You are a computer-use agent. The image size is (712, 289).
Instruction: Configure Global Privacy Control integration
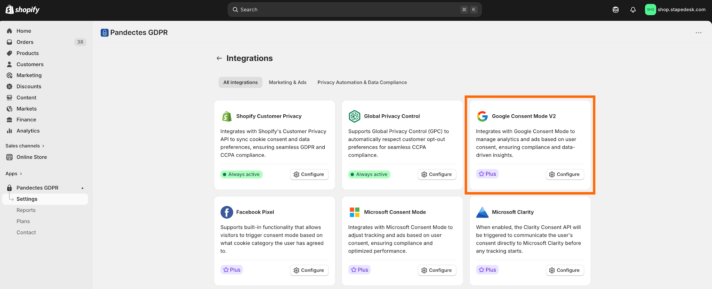tap(437, 174)
